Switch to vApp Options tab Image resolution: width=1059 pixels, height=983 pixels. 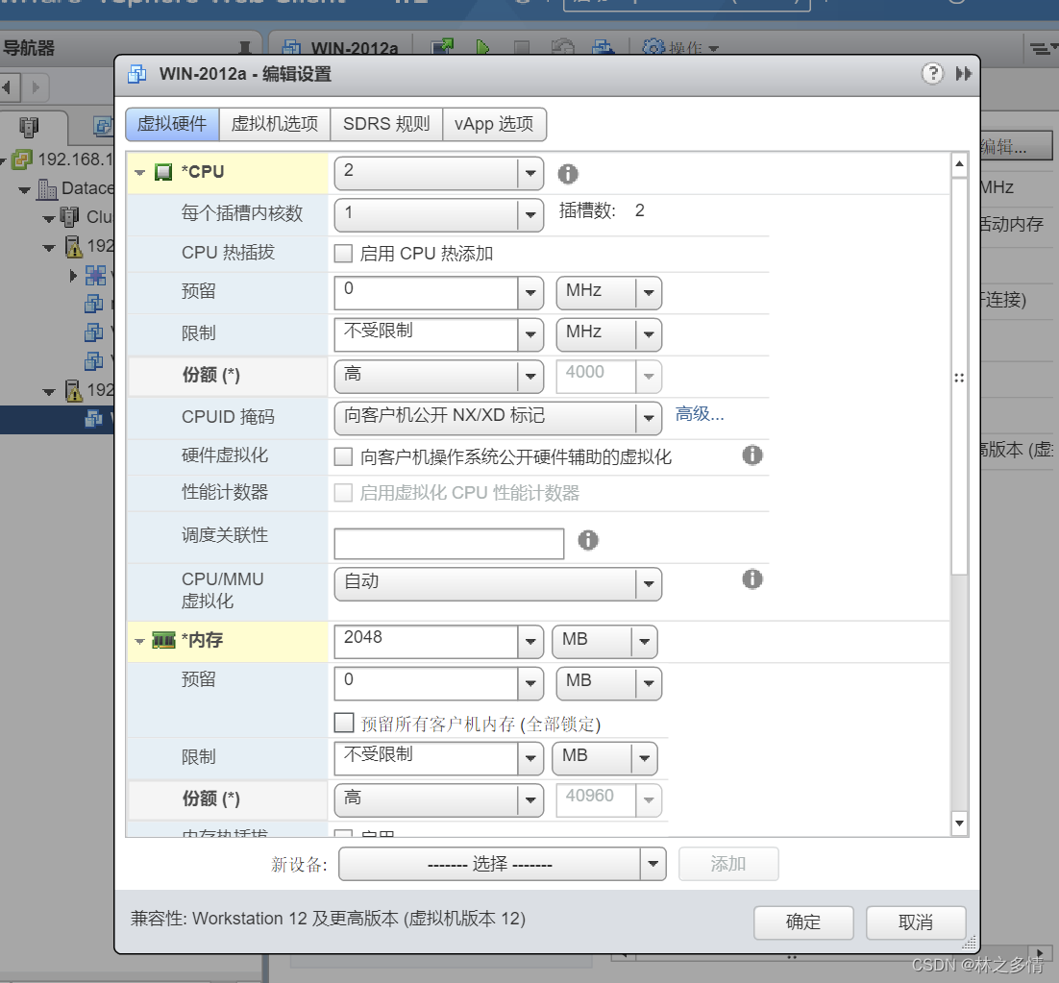494,124
